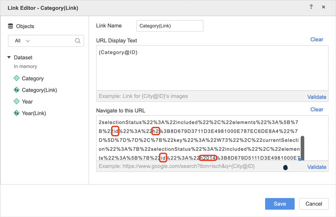Image resolution: width=336 pixels, height=217 pixels.
Task: Click the Category(Link) fx icon
Action: coord(16,90)
